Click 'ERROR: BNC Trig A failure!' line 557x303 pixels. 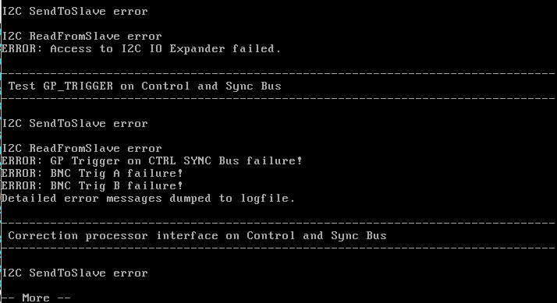coord(92,173)
